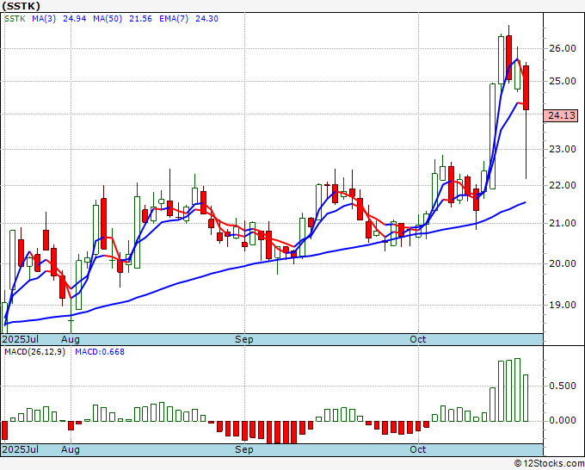The width and height of the screenshot is (585, 470).
Task: Click the MA(50) value 21.56
Action: (x=140, y=19)
